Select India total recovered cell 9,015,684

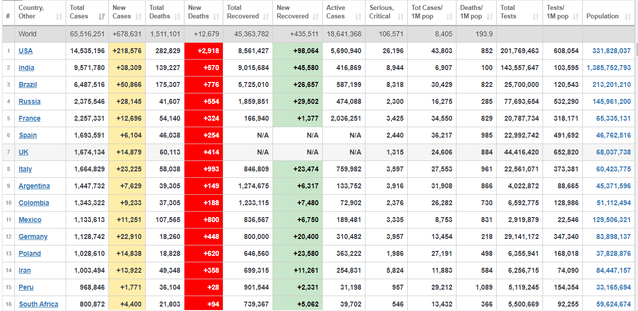click(248, 68)
